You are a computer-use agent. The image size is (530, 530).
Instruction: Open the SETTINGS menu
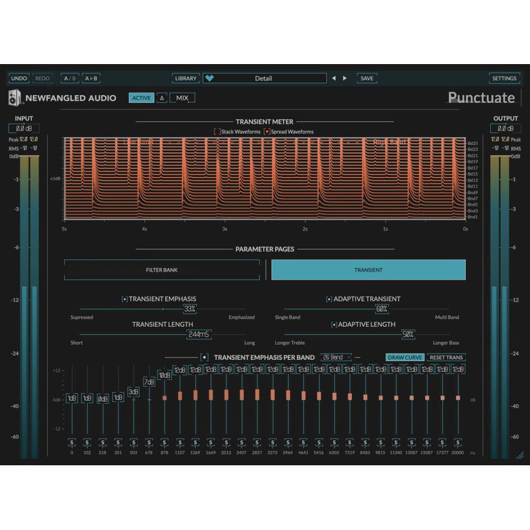tap(504, 78)
